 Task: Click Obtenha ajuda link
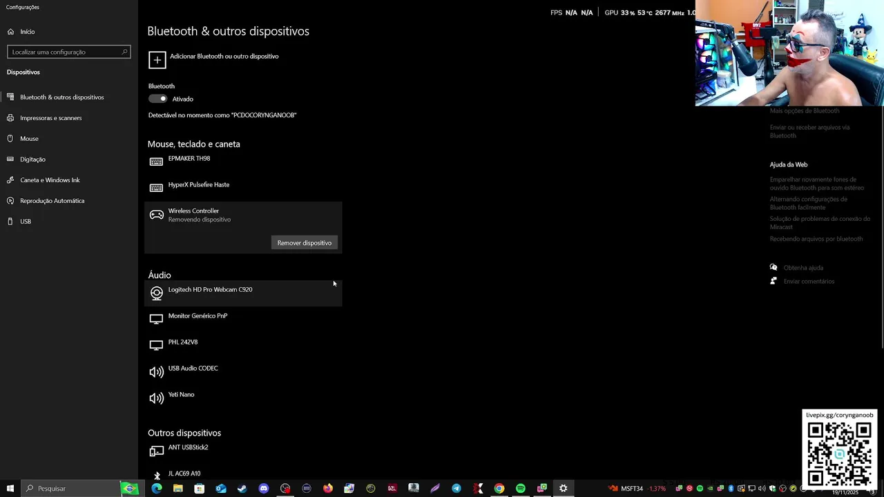(x=803, y=268)
